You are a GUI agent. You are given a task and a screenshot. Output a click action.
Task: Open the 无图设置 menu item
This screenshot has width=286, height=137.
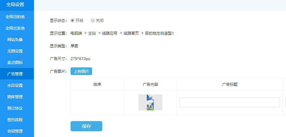(x=15, y=51)
